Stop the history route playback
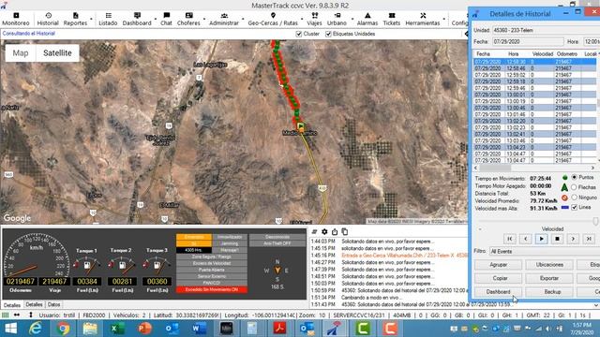Screen dimensions: 600x337 click(558, 239)
